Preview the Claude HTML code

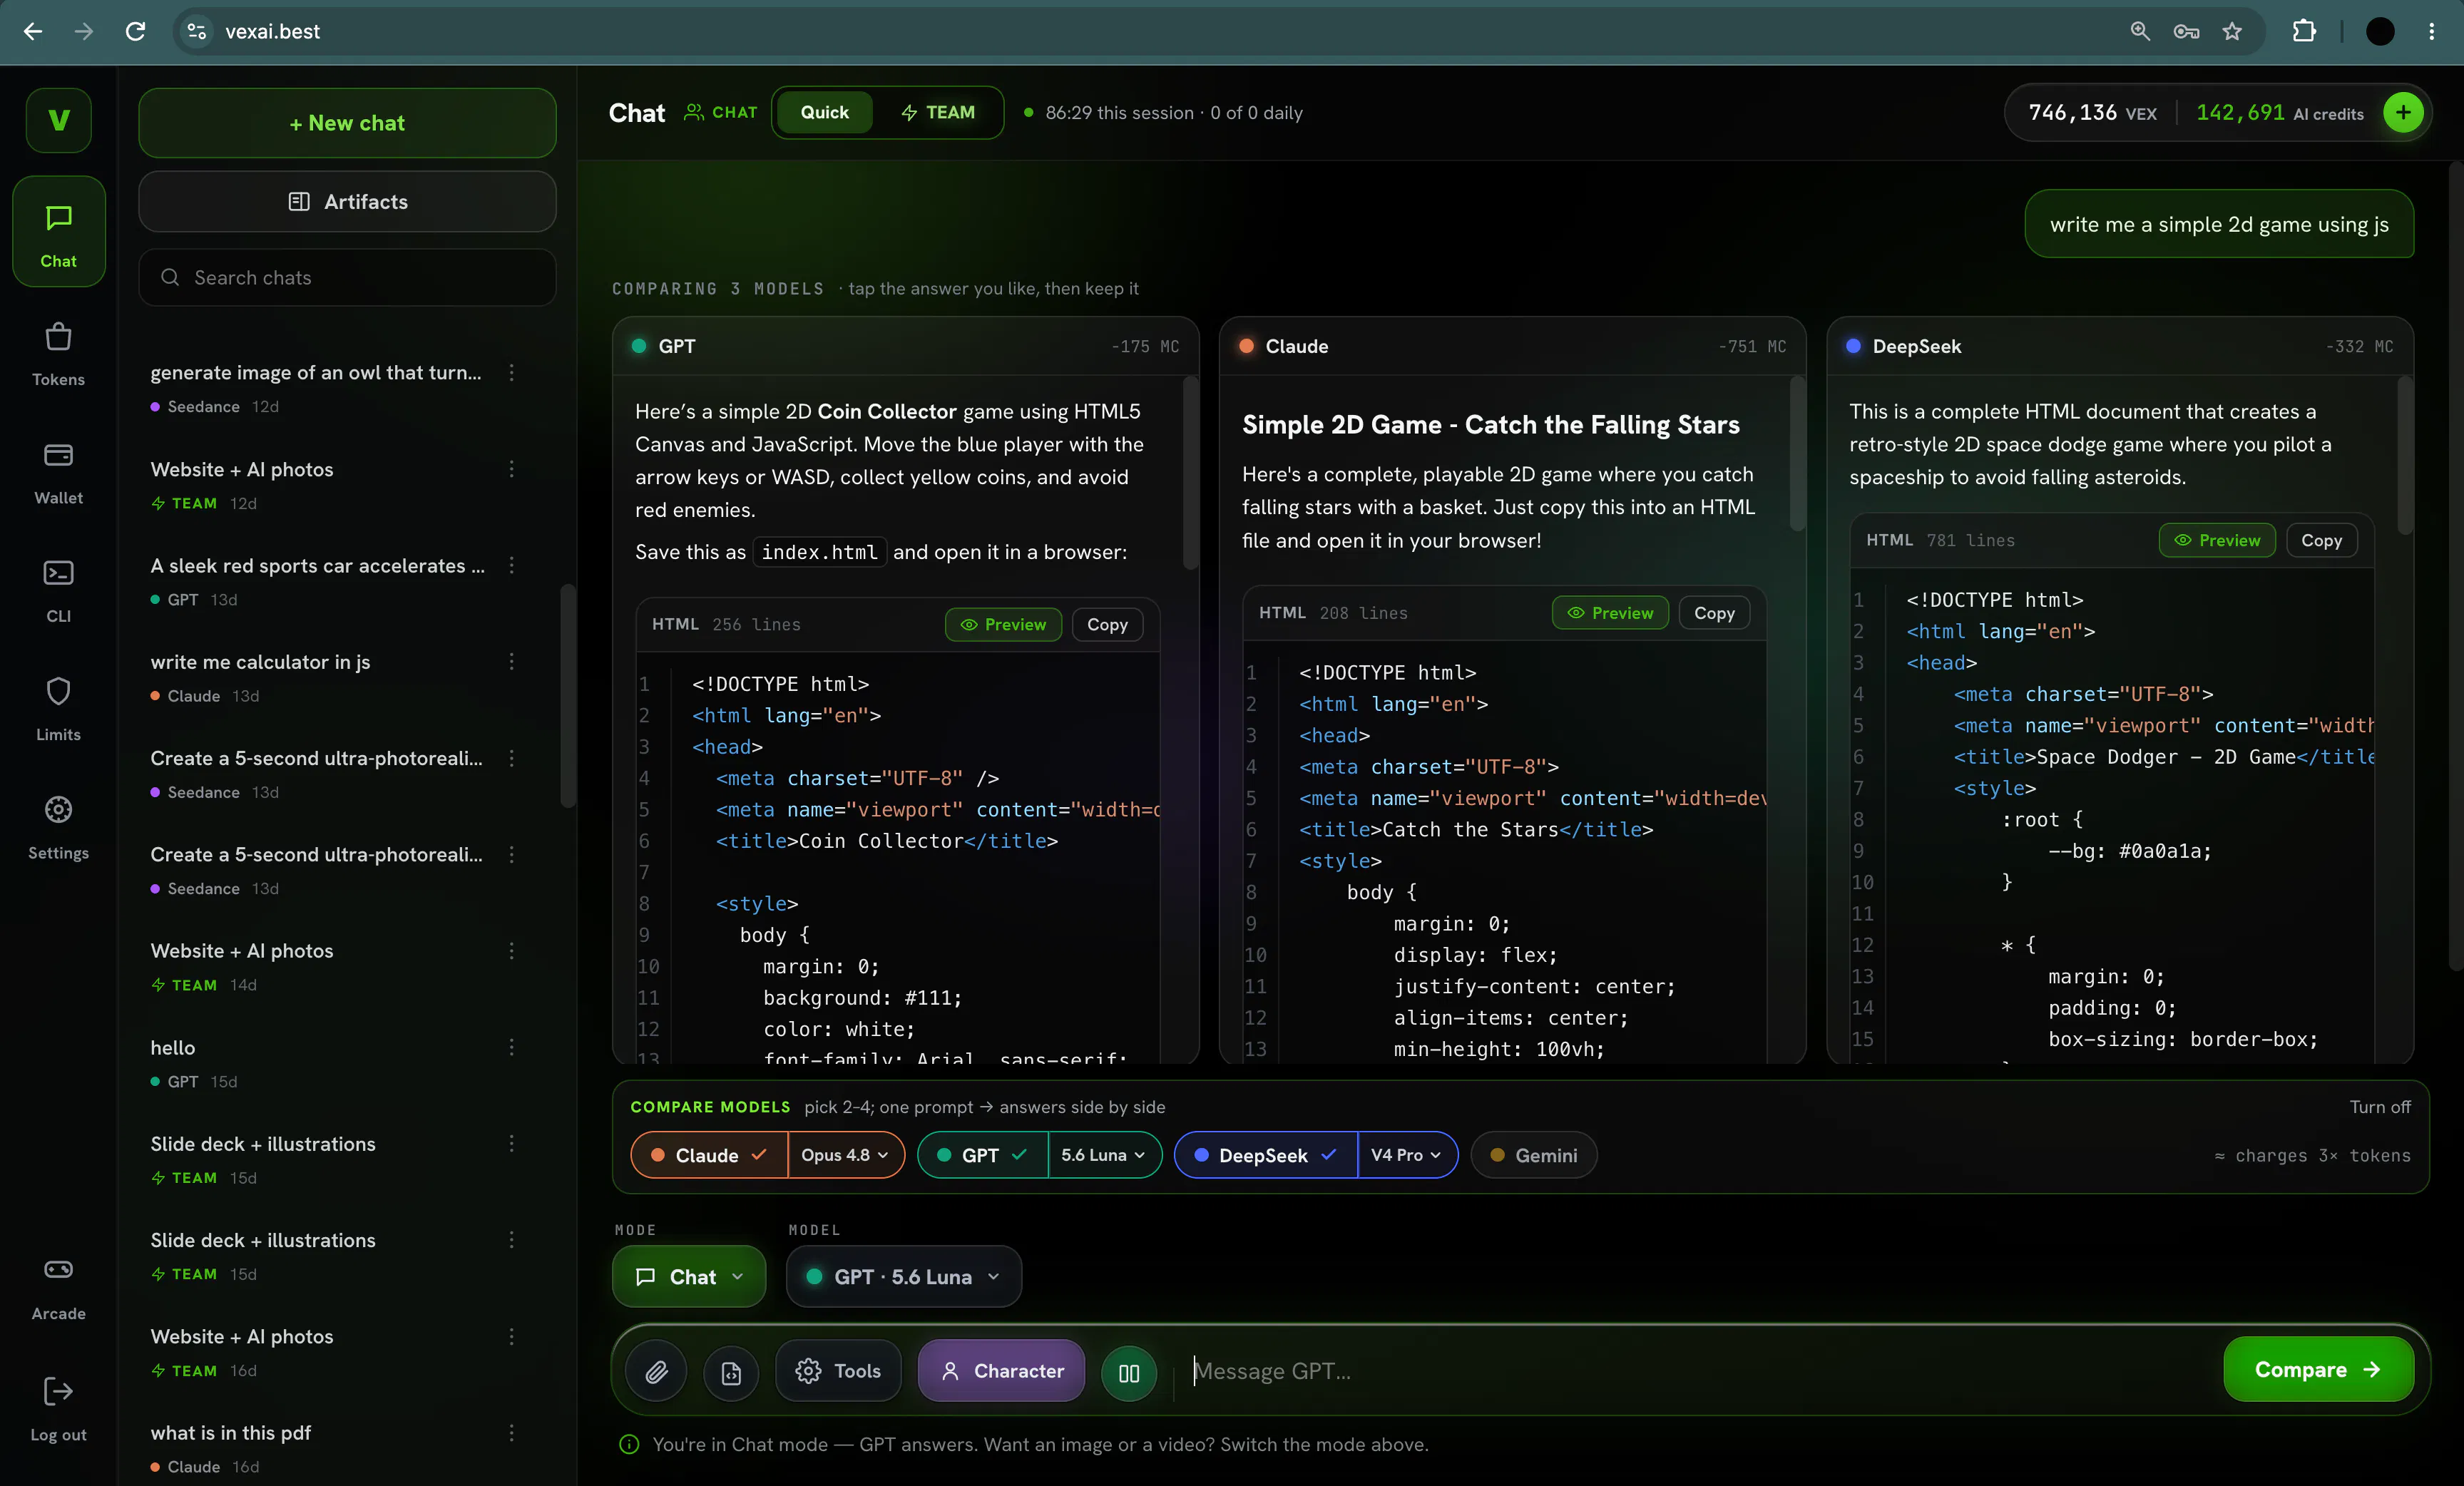tap(1610, 613)
